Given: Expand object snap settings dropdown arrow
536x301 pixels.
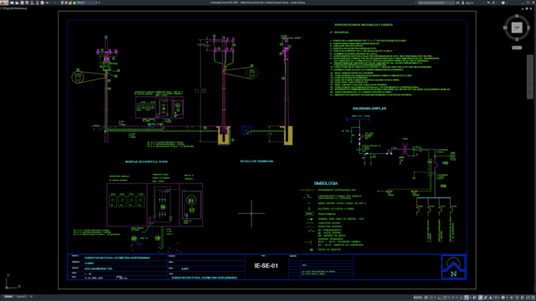Looking at the screenshot, I should [x=471, y=298].
